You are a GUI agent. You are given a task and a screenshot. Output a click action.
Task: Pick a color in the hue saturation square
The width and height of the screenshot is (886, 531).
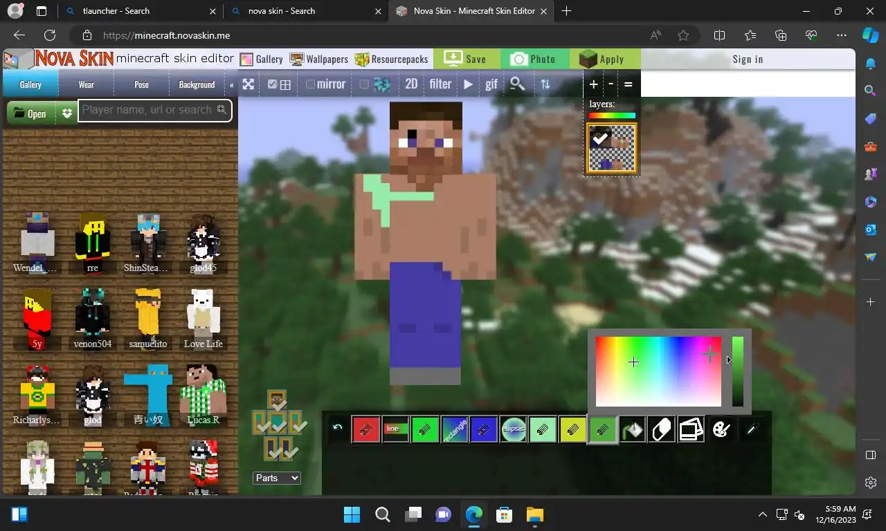[x=658, y=371]
